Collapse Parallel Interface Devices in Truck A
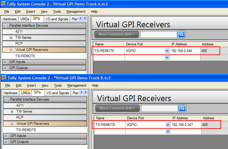 [x=5, y=25]
